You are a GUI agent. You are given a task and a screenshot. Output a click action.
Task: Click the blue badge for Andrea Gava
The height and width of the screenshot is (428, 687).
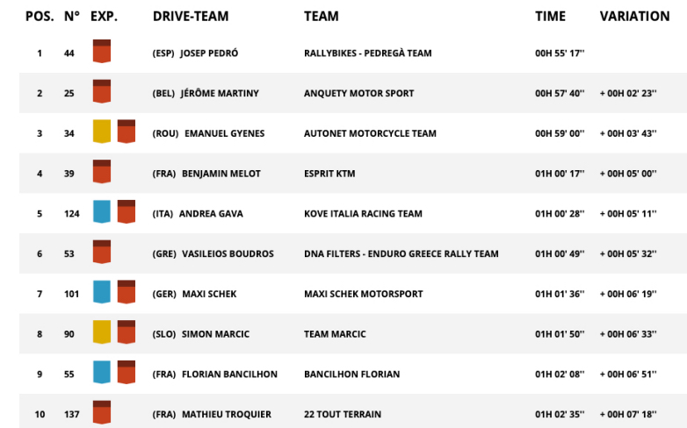point(102,211)
